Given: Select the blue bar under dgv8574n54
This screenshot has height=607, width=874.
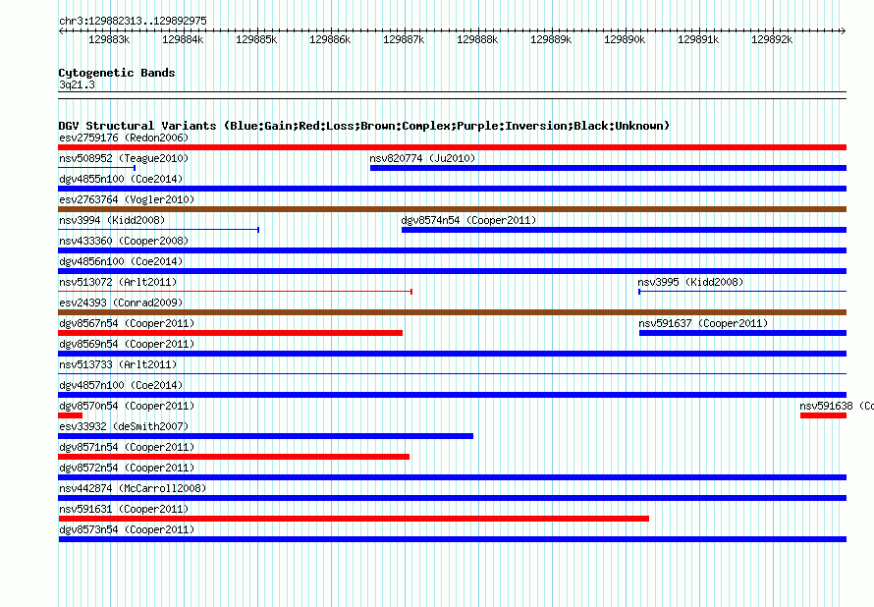Looking at the screenshot, I should click(x=625, y=230).
